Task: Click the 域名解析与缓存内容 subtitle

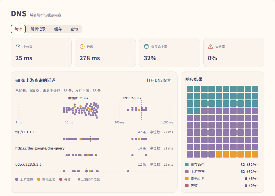Action: (x=45, y=15)
